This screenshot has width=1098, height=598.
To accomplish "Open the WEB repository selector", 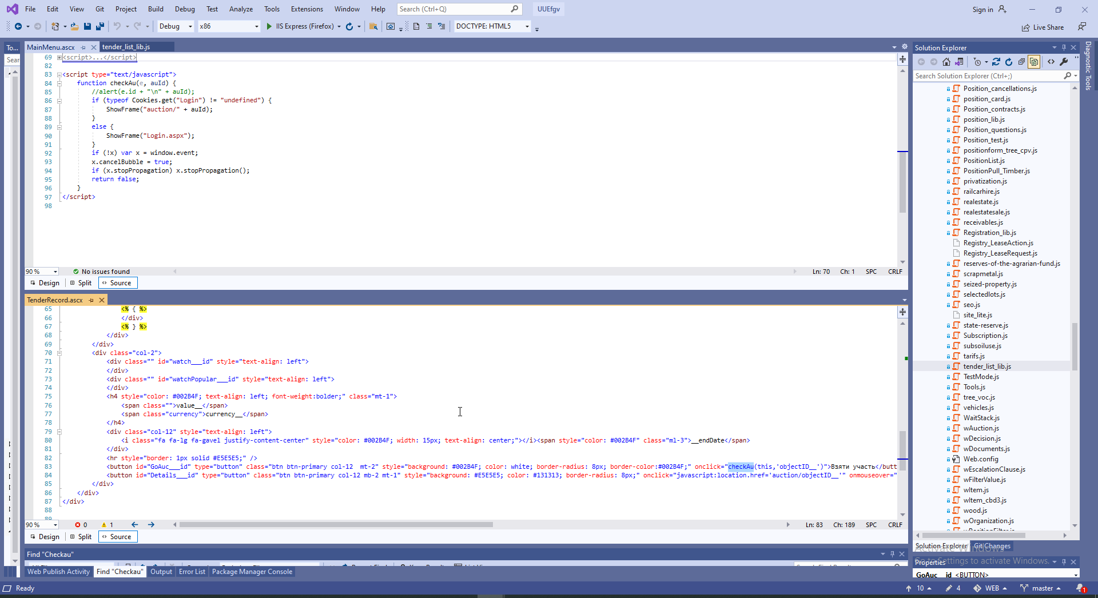I will tap(990, 588).
